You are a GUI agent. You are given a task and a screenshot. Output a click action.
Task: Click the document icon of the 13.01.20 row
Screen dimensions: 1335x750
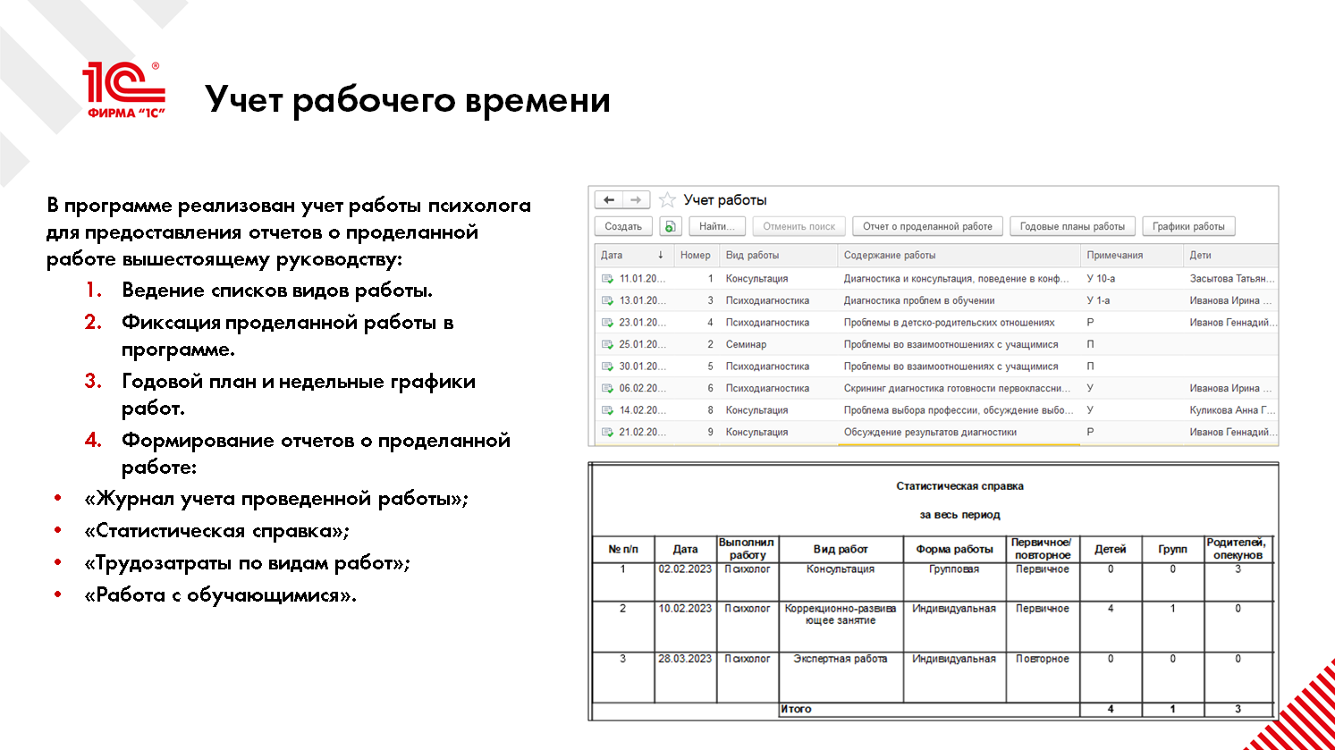click(x=608, y=300)
